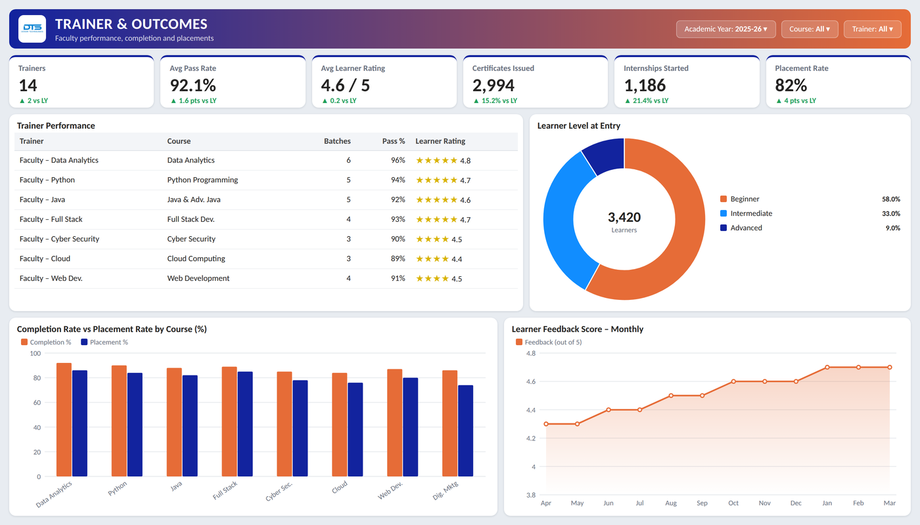Sort by the Pass % column header
The width and height of the screenshot is (920, 525).
[394, 141]
